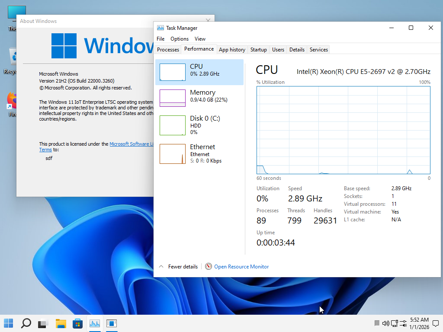This screenshot has width=443, height=332.
Task: Click the Resource Monitor gauge icon
Action: (209, 266)
